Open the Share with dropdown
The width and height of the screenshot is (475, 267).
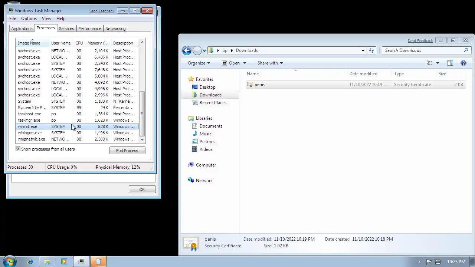pyautogui.click(x=270, y=63)
